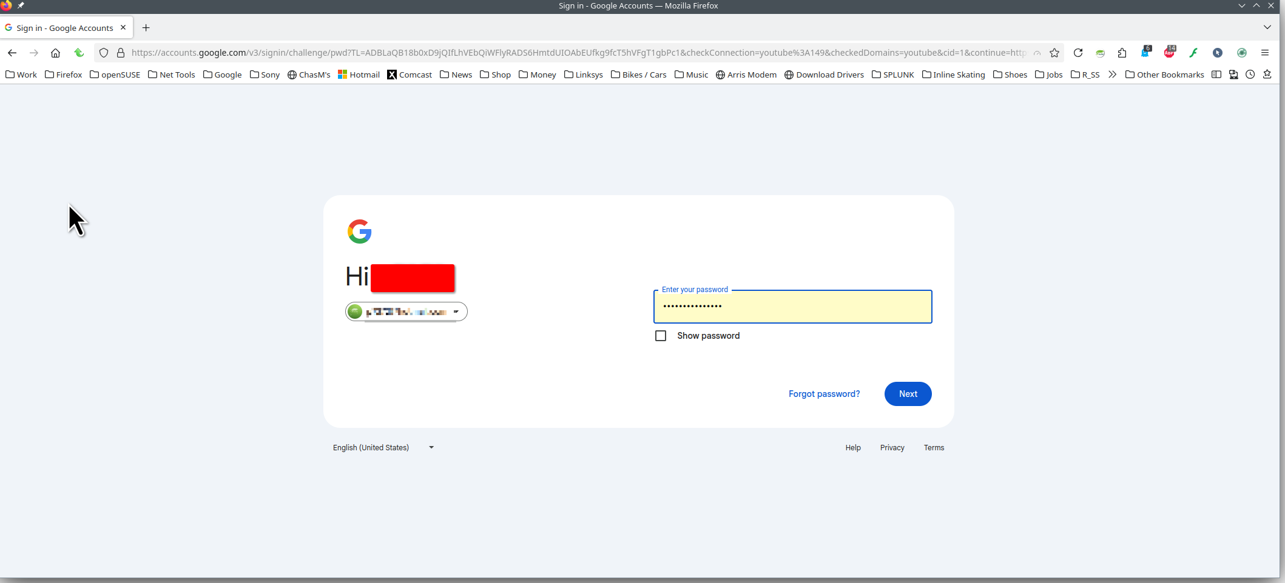The image size is (1285, 583).
Task: Open the Music bookmarks folder
Action: tap(692, 75)
